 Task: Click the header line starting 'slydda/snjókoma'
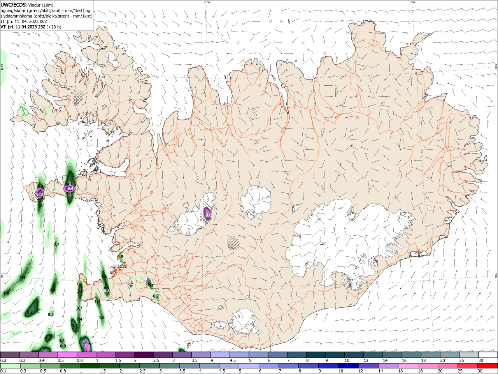[46, 16]
